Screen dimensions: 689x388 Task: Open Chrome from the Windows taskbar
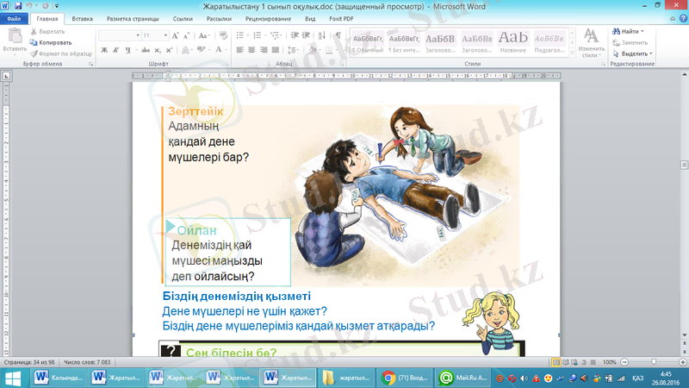click(x=389, y=378)
